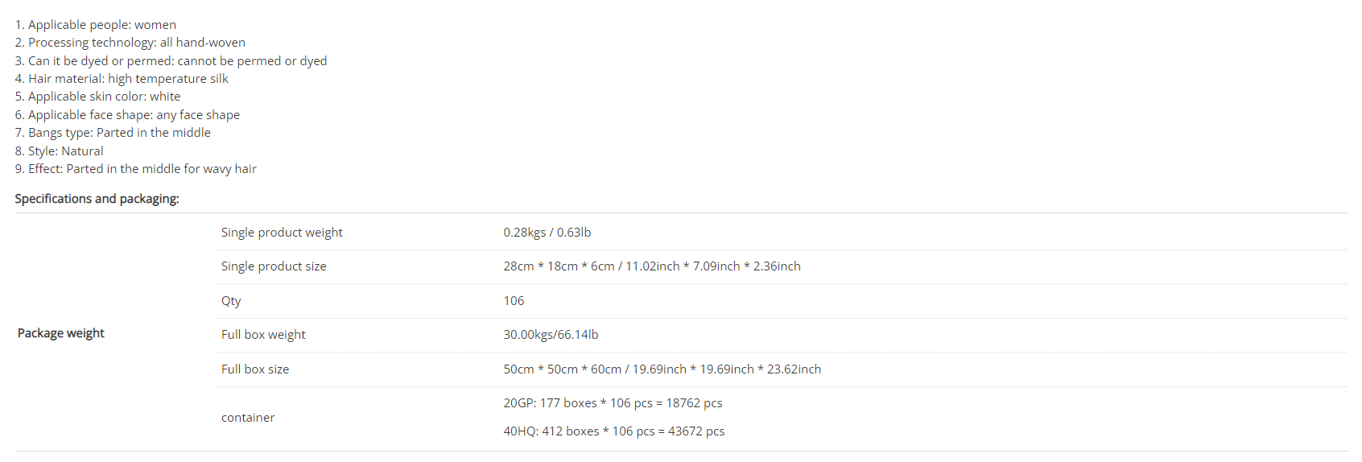Click the 'Single product weight' label
Image resolution: width=1362 pixels, height=462 pixels.
click(282, 233)
